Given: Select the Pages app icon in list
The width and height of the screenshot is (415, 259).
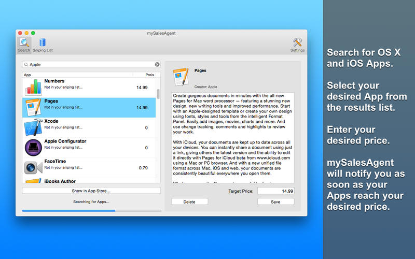Looking at the screenshot, I should (33, 107).
